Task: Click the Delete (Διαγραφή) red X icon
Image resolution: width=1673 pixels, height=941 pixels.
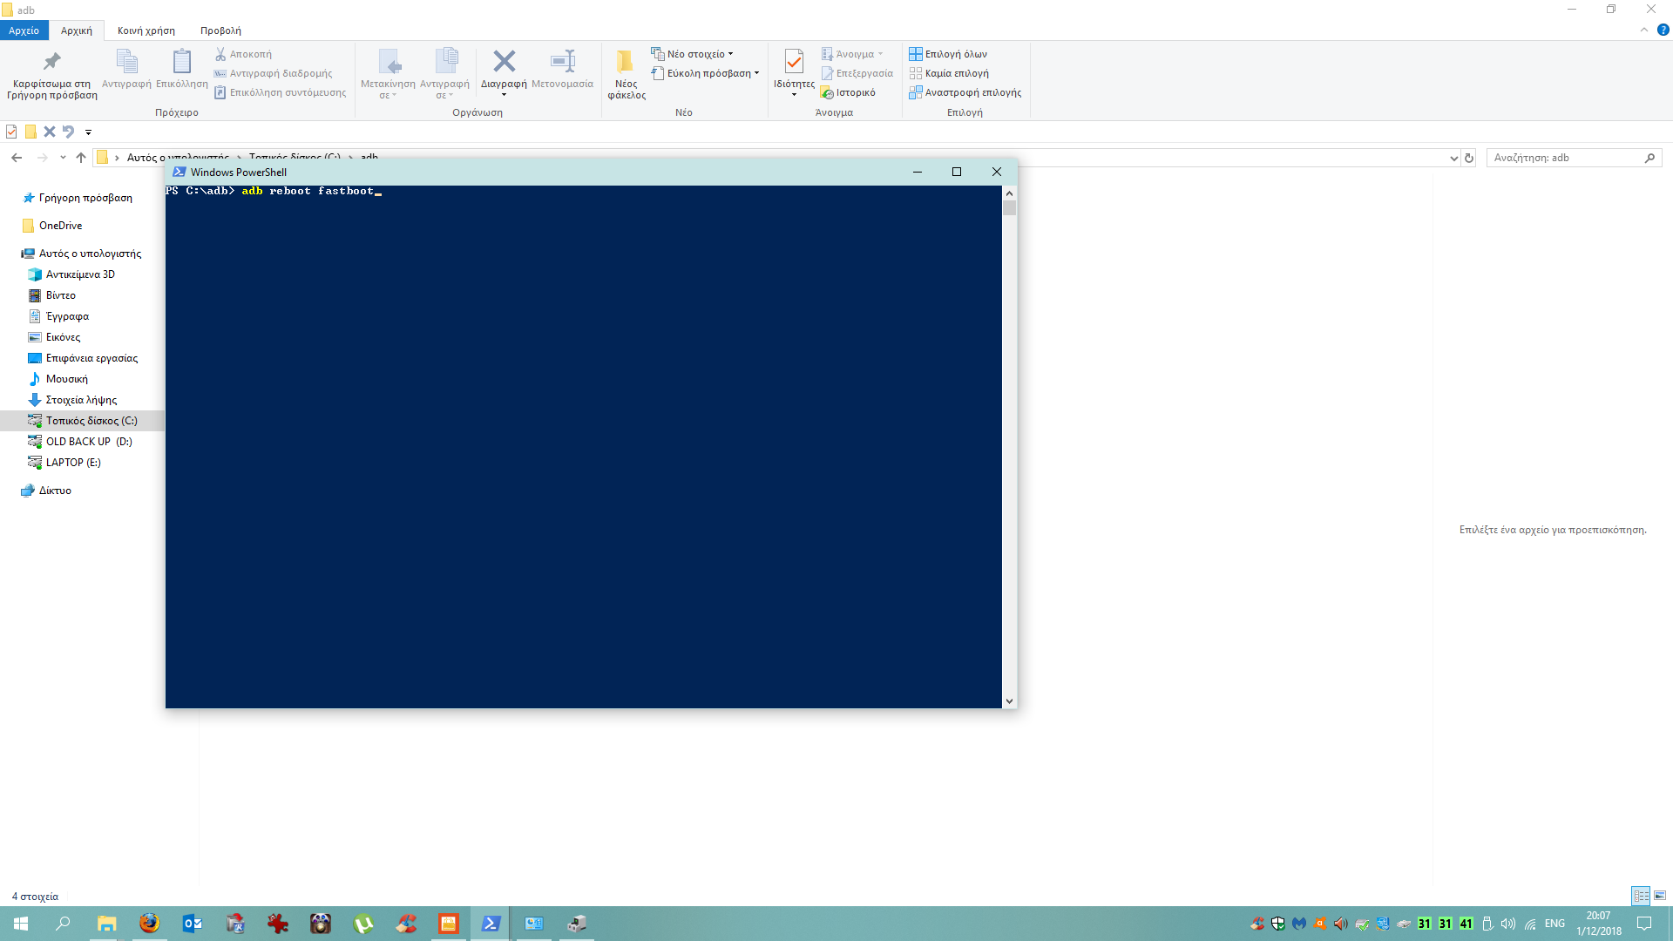Action: point(504,62)
